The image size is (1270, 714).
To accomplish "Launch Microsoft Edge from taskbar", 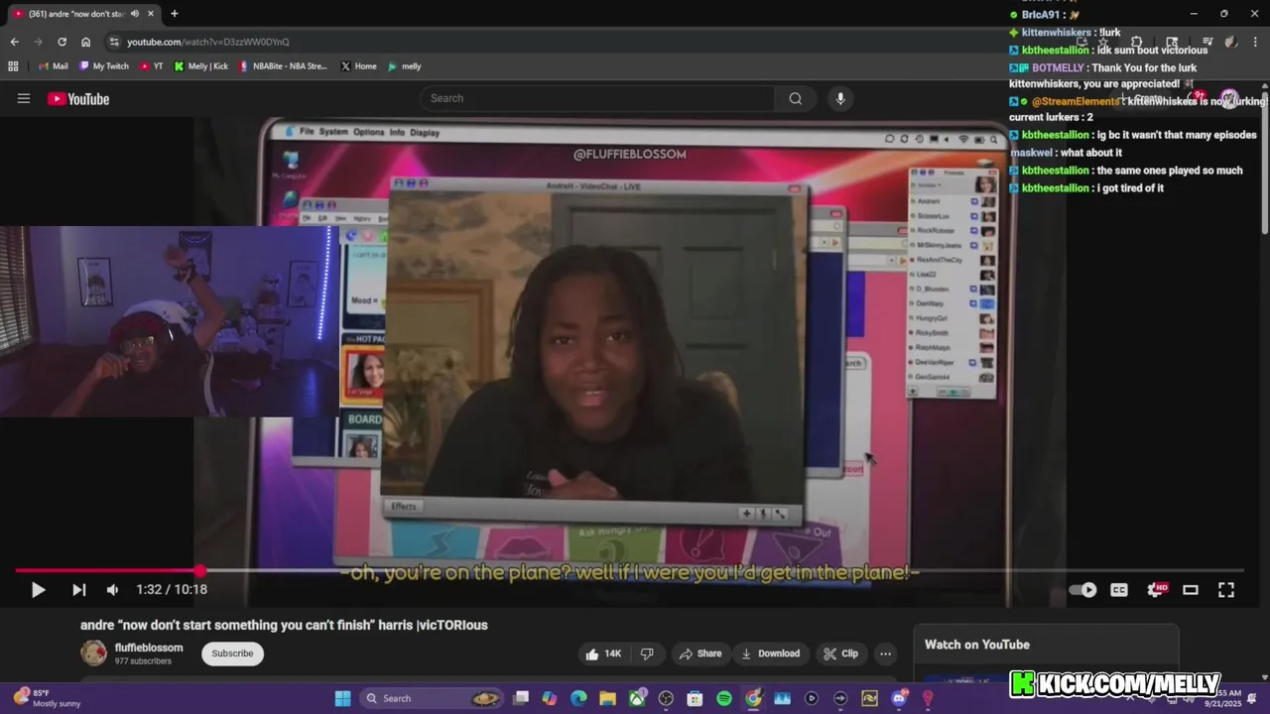I will [578, 698].
